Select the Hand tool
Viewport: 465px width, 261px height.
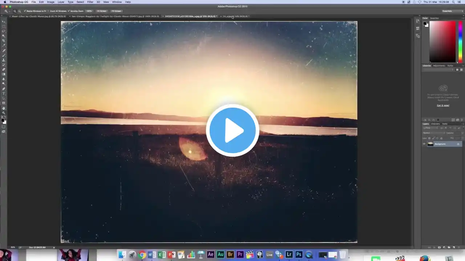pyautogui.click(x=4, y=108)
